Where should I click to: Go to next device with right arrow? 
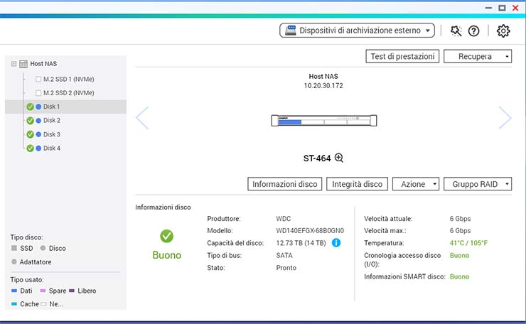tap(505, 118)
